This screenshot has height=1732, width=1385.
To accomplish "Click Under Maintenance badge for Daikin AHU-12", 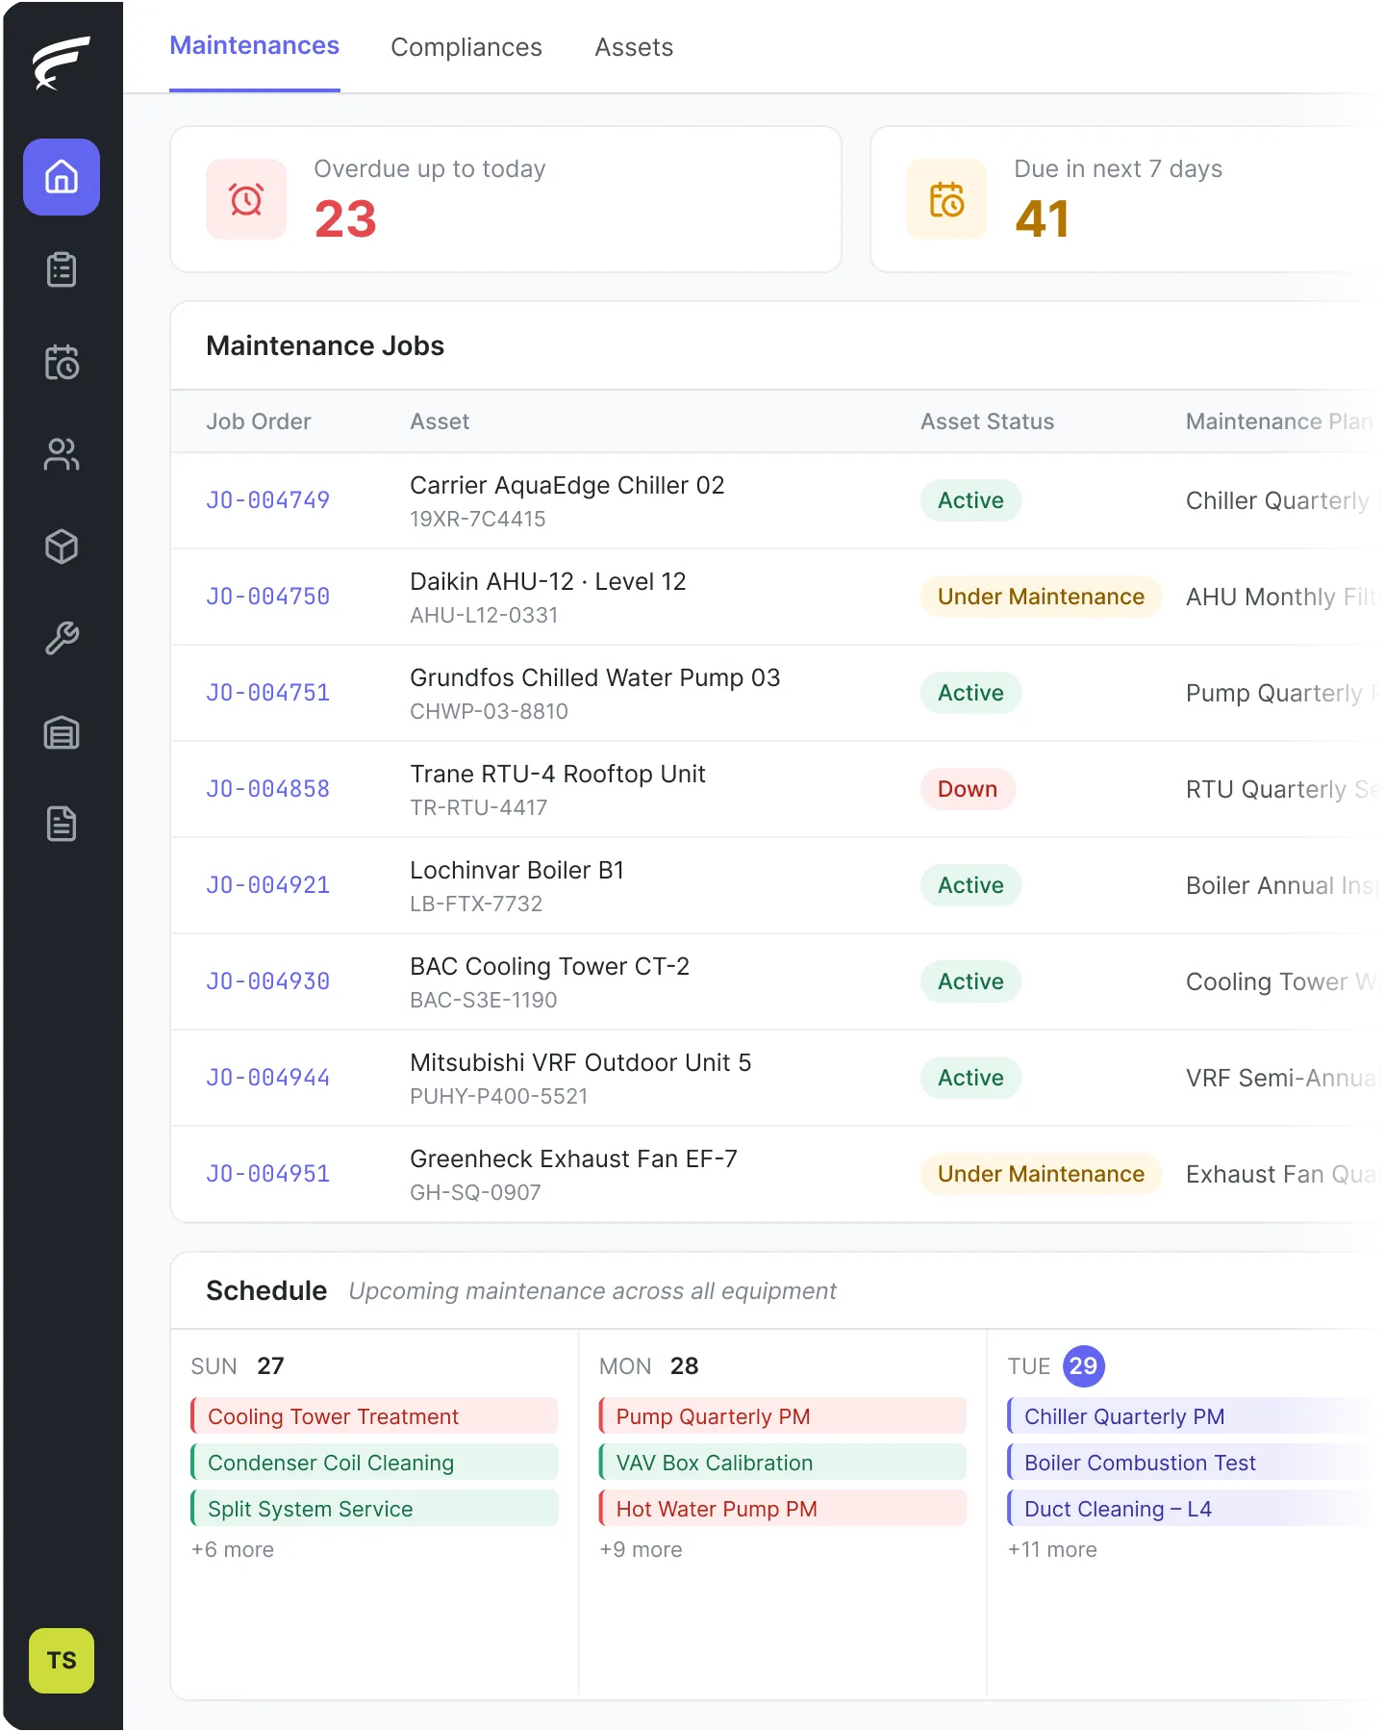I will 1041,597.
